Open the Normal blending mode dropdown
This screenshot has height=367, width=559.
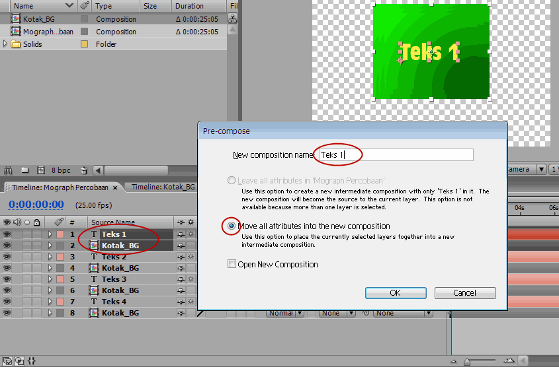(x=285, y=314)
